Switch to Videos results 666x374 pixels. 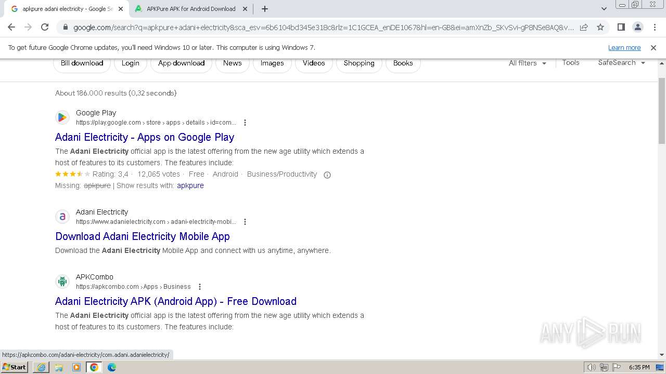314,63
